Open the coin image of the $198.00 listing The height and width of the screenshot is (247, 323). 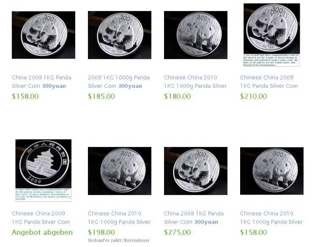click(120, 171)
